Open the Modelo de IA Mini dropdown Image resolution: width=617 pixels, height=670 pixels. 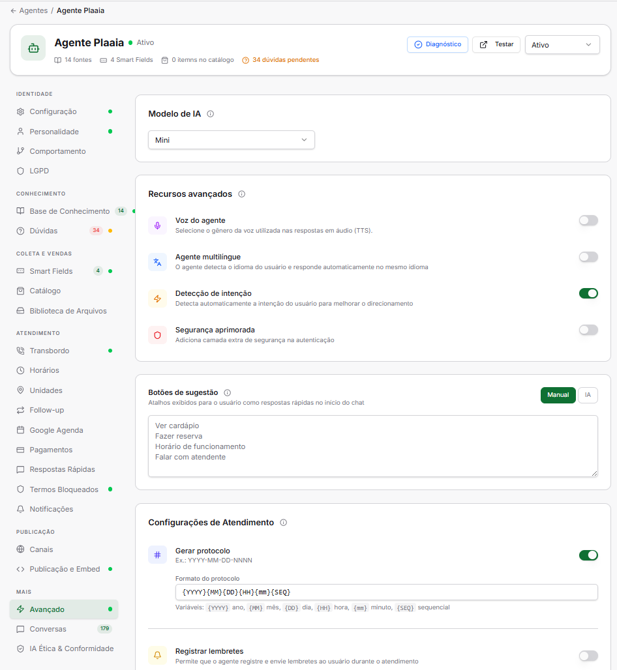(232, 140)
